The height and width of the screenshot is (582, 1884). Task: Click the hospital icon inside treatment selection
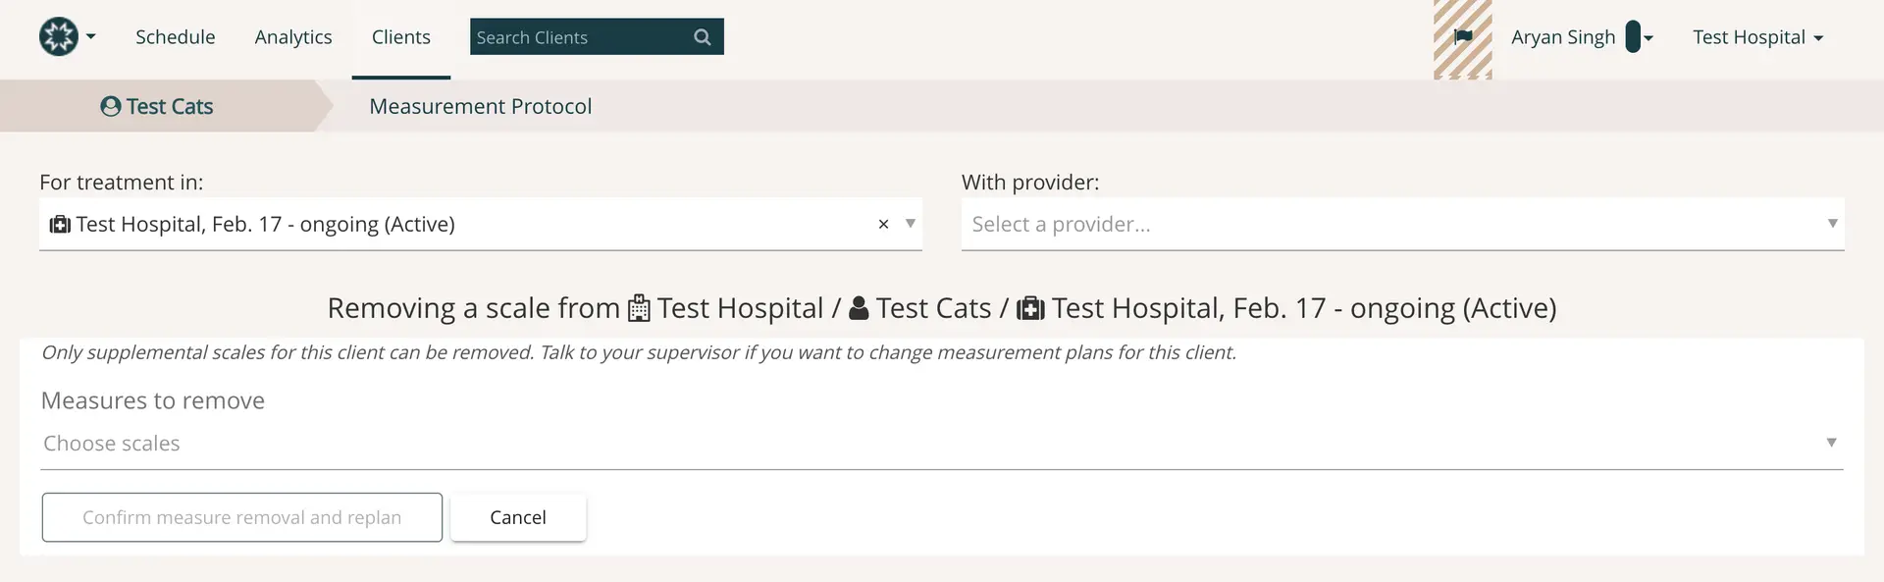click(60, 224)
